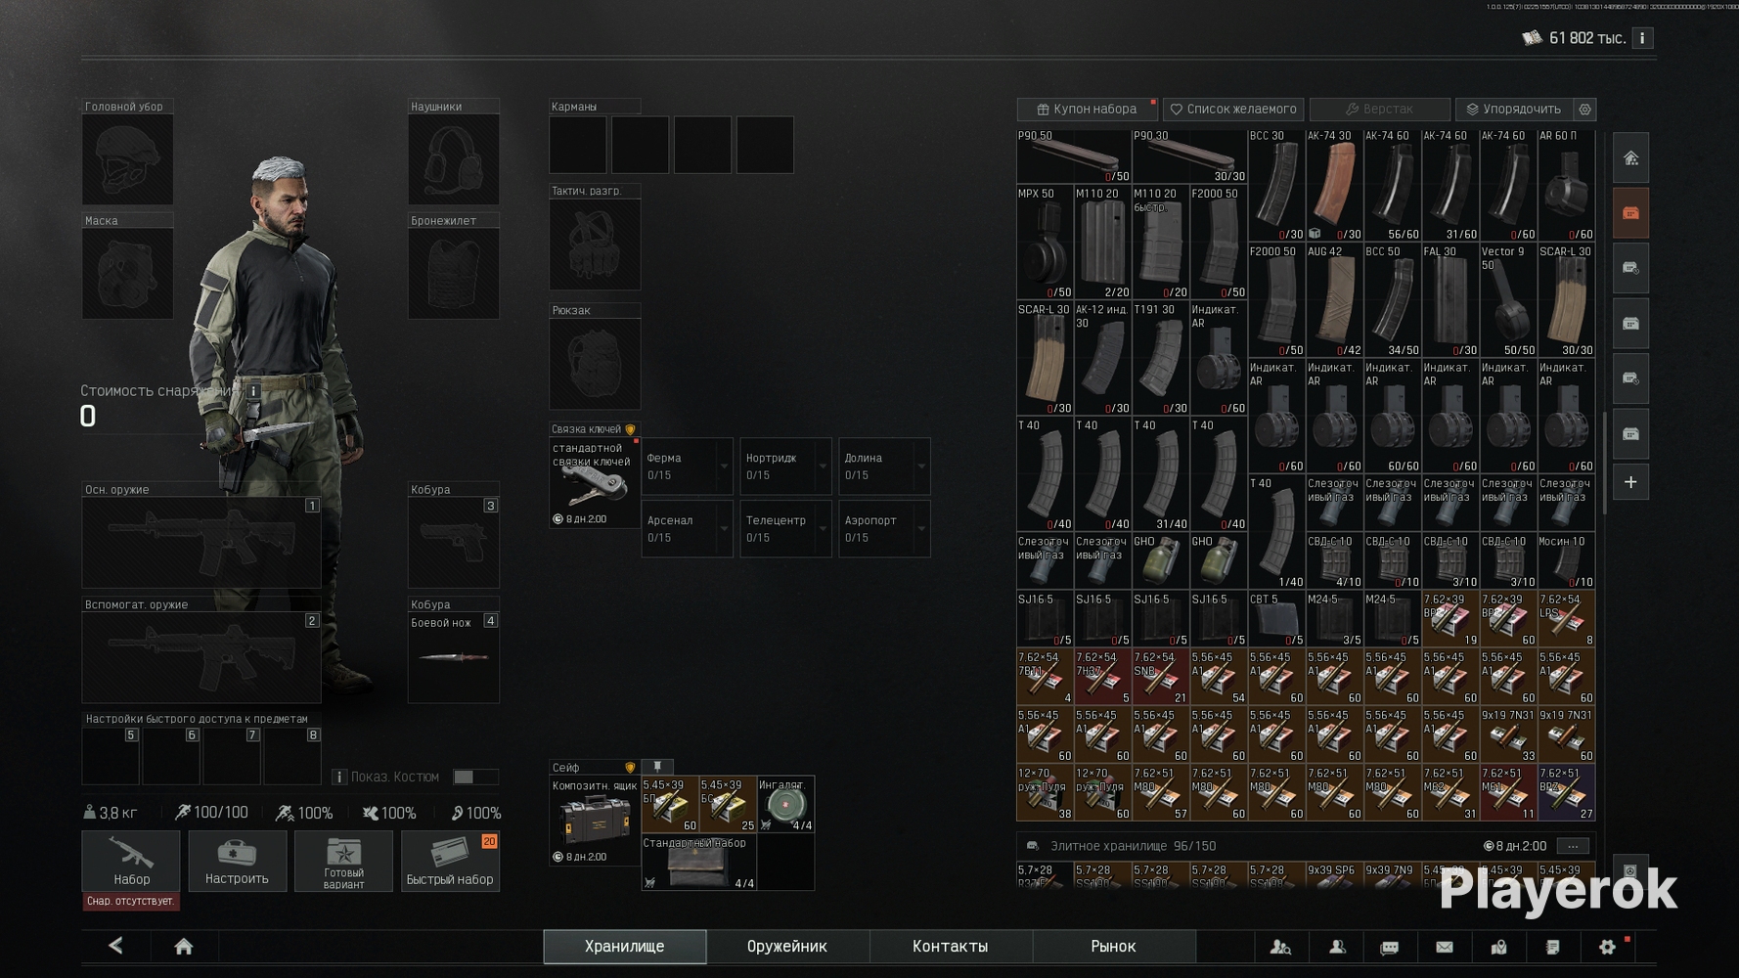The image size is (1739, 978).
Task: Expand the Аэропорт key dropdown
Action: pos(921,529)
